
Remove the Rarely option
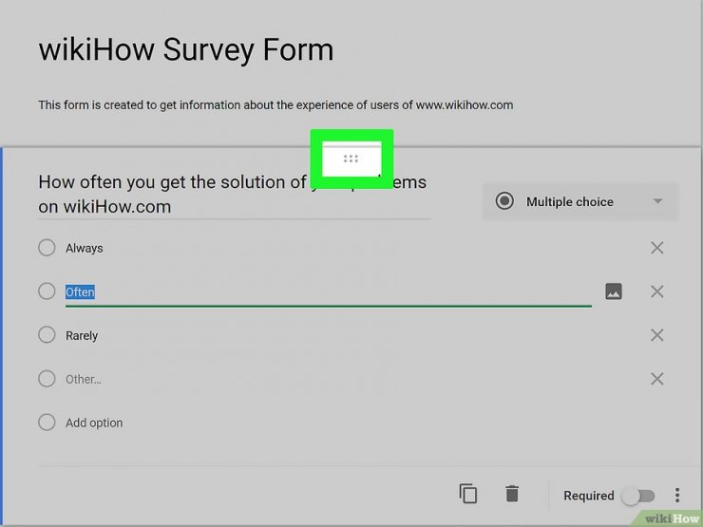point(656,335)
